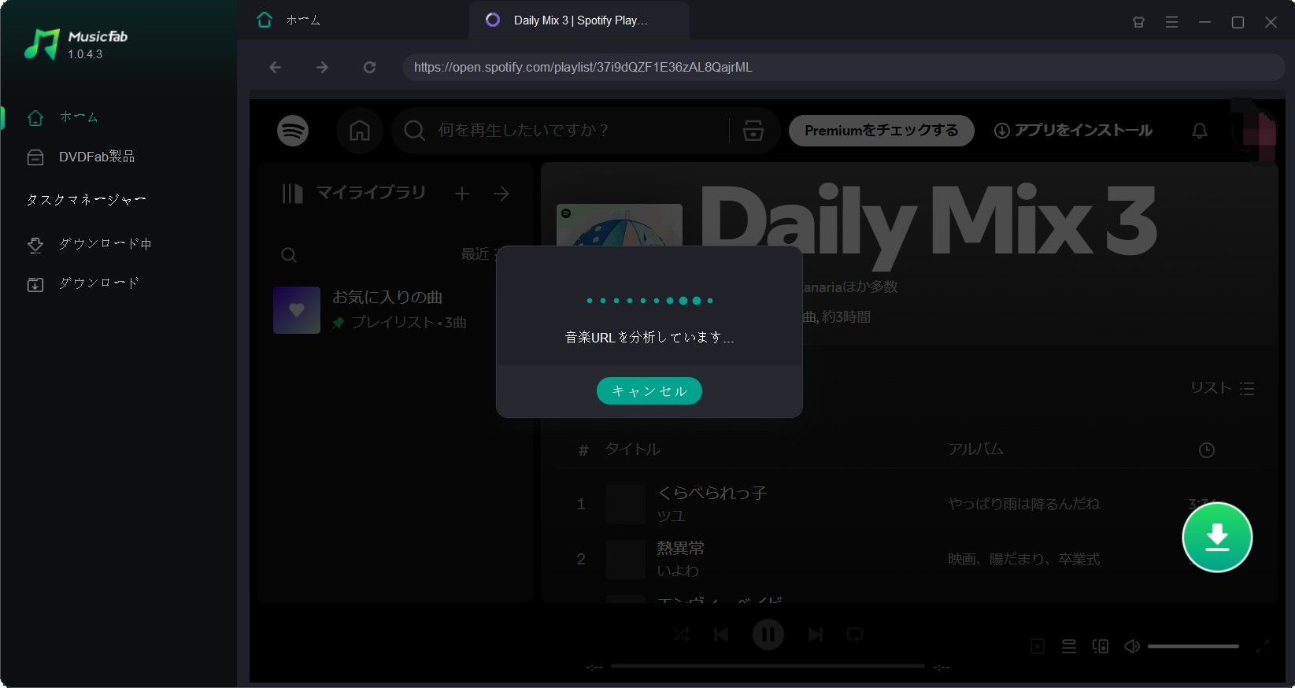
Task: Click the マイライブラリ library header
Action: coord(354,193)
